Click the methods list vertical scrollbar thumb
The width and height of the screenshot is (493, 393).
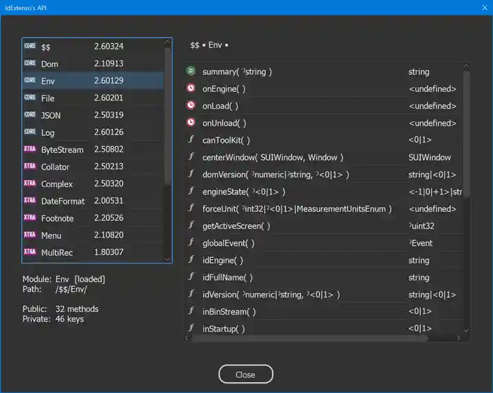pos(466,134)
